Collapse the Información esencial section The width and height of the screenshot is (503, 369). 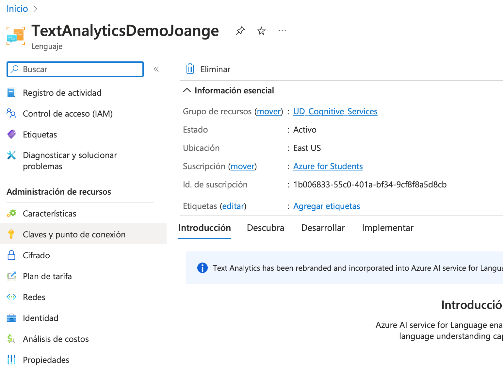(187, 90)
